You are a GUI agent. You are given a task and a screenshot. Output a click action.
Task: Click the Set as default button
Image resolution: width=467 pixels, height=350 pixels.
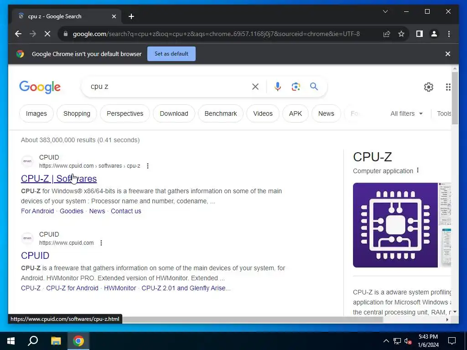pos(171,54)
